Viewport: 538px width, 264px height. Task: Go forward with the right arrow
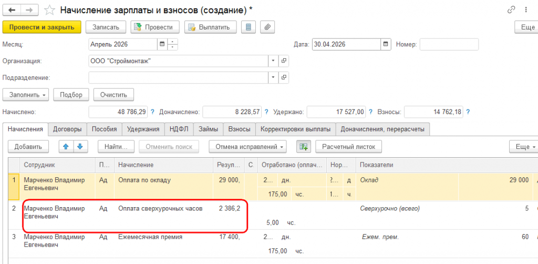(29, 10)
